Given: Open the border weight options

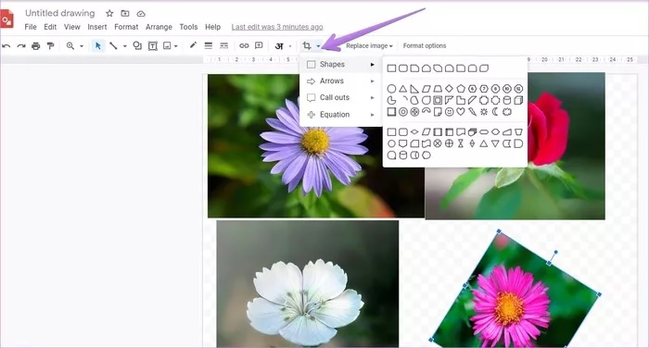Looking at the screenshot, I should point(209,46).
